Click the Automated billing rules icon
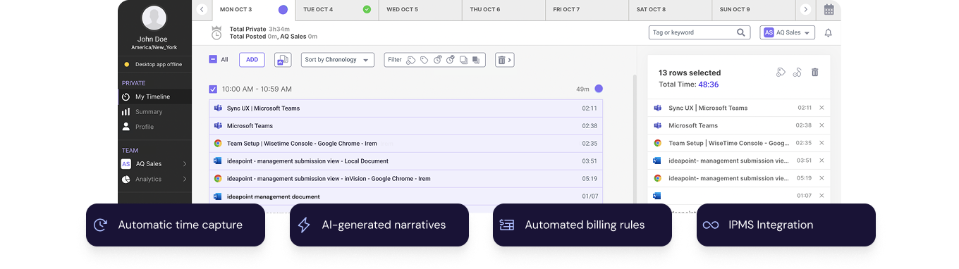Image resolution: width=959 pixels, height=269 pixels. pyautogui.click(x=507, y=225)
